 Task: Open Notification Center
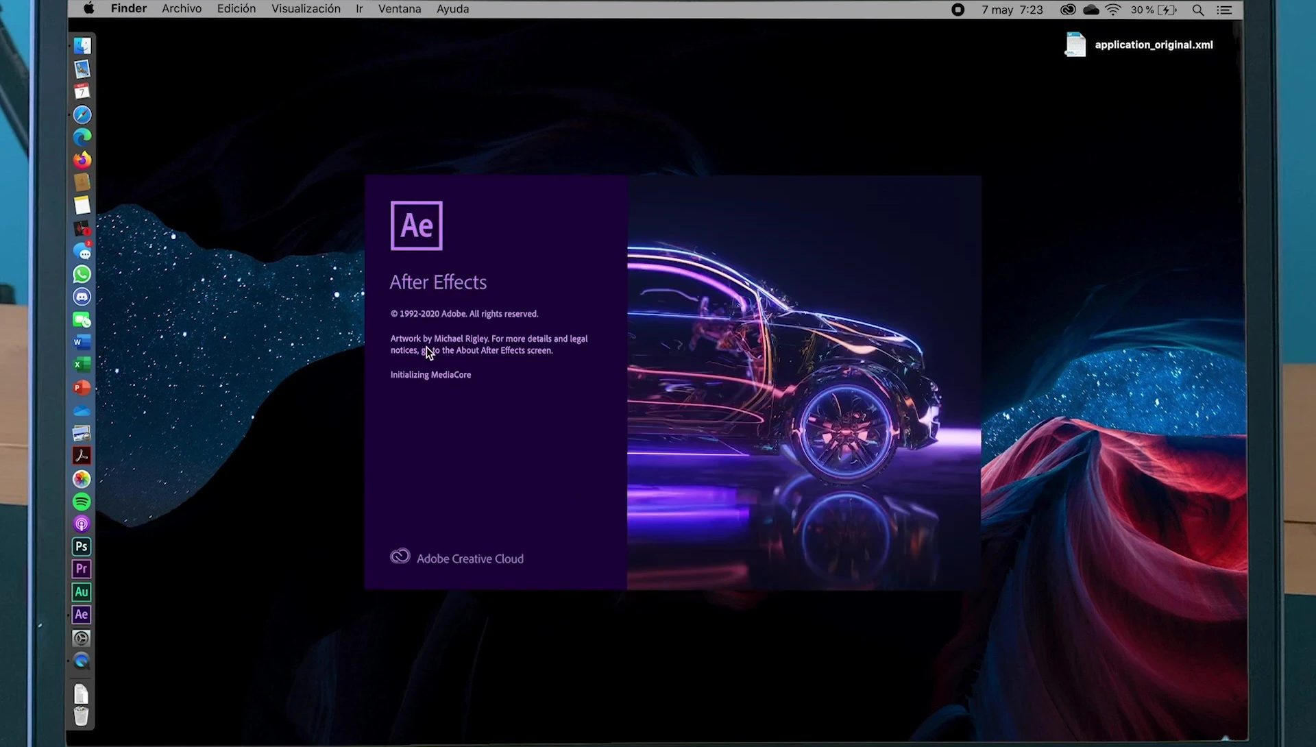tap(1224, 10)
